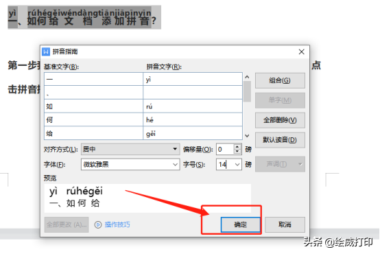Click the pinyin cell containing hé
This screenshot has height=254, width=380.
(193, 119)
